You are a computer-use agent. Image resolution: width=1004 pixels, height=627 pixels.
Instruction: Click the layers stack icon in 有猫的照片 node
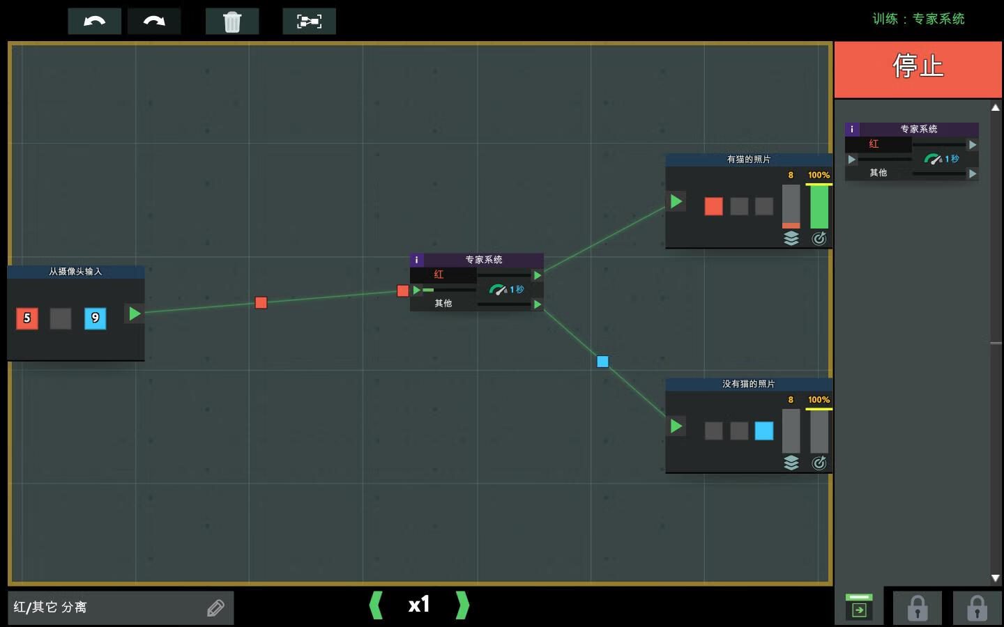click(x=791, y=238)
